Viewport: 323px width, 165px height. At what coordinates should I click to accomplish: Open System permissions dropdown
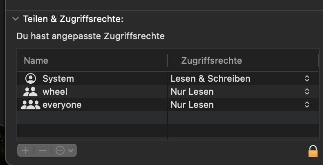point(307,78)
